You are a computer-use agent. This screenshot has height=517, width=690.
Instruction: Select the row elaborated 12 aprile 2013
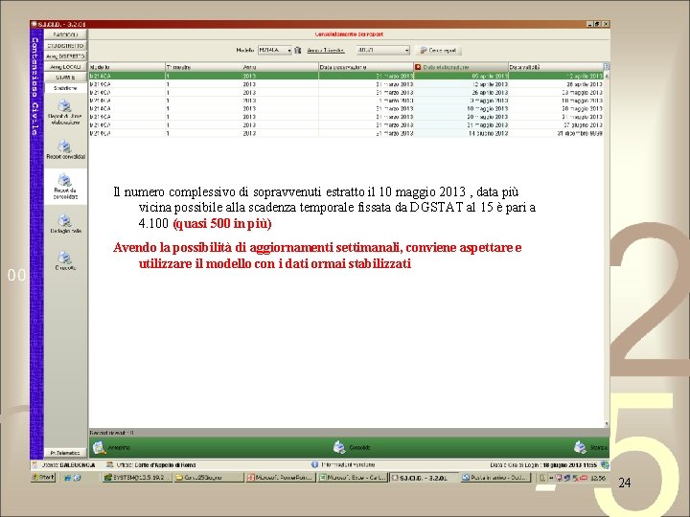(x=346, y=84)
